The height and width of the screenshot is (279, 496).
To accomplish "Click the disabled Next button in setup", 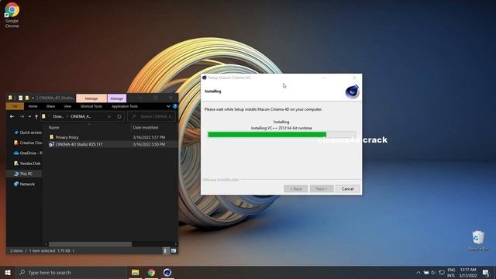I will 322,189.
